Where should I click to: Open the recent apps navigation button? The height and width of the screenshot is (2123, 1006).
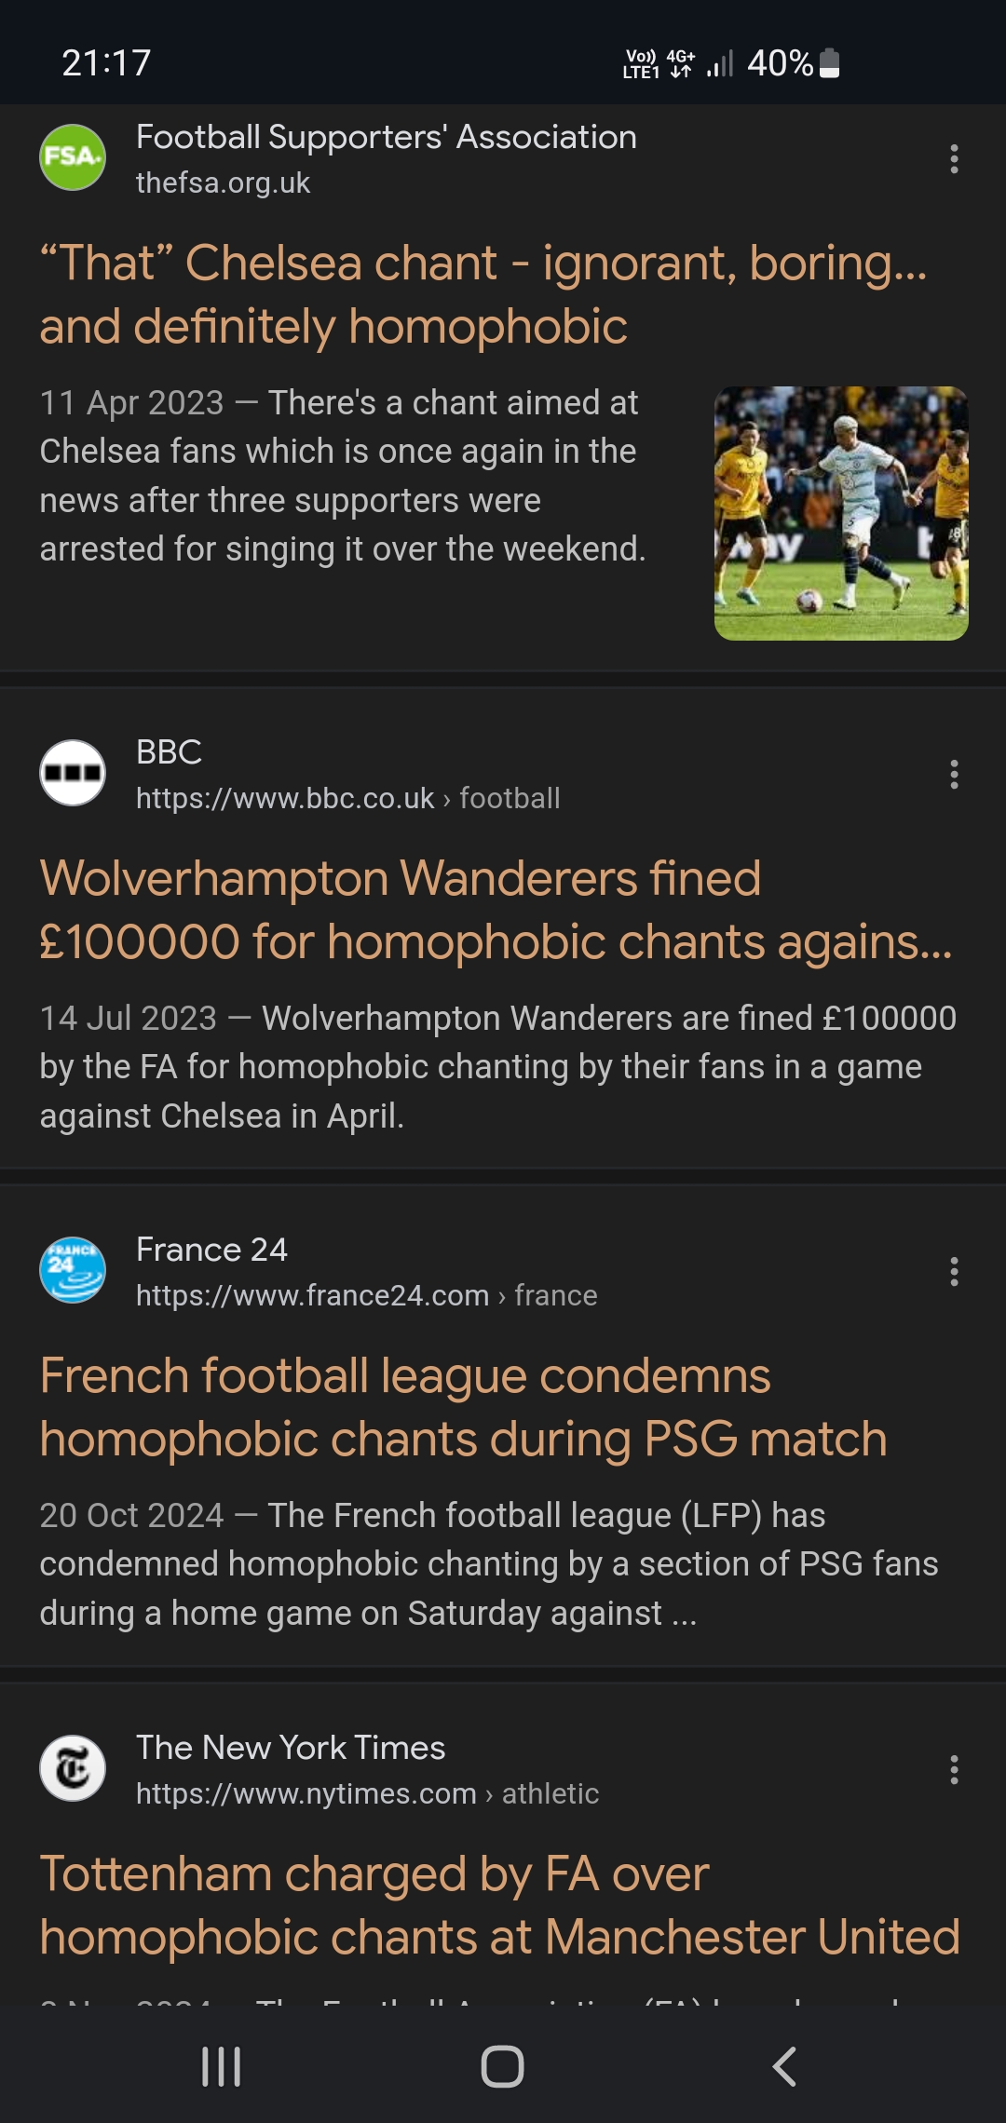click(x=222, y=2066)
